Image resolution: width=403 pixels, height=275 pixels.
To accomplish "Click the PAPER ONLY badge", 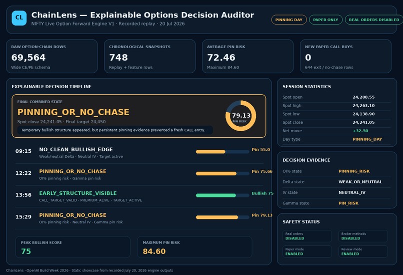I will coord(325,20).
